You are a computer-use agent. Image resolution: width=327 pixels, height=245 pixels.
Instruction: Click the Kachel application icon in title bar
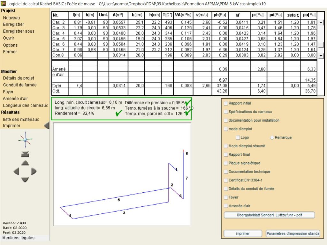coord(3,4)
